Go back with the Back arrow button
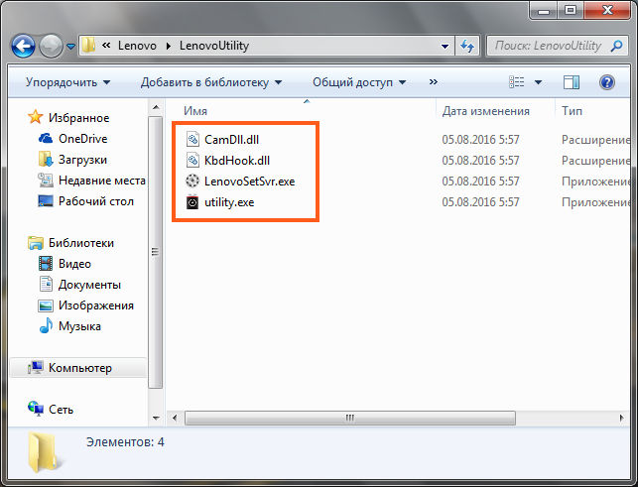The height and width of the screenshot is (487, 638). coord(23,46)
